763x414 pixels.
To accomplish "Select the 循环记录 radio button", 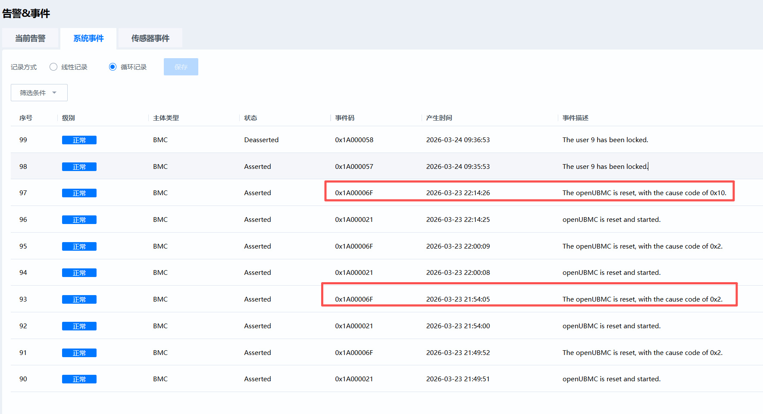I will 113,67.
